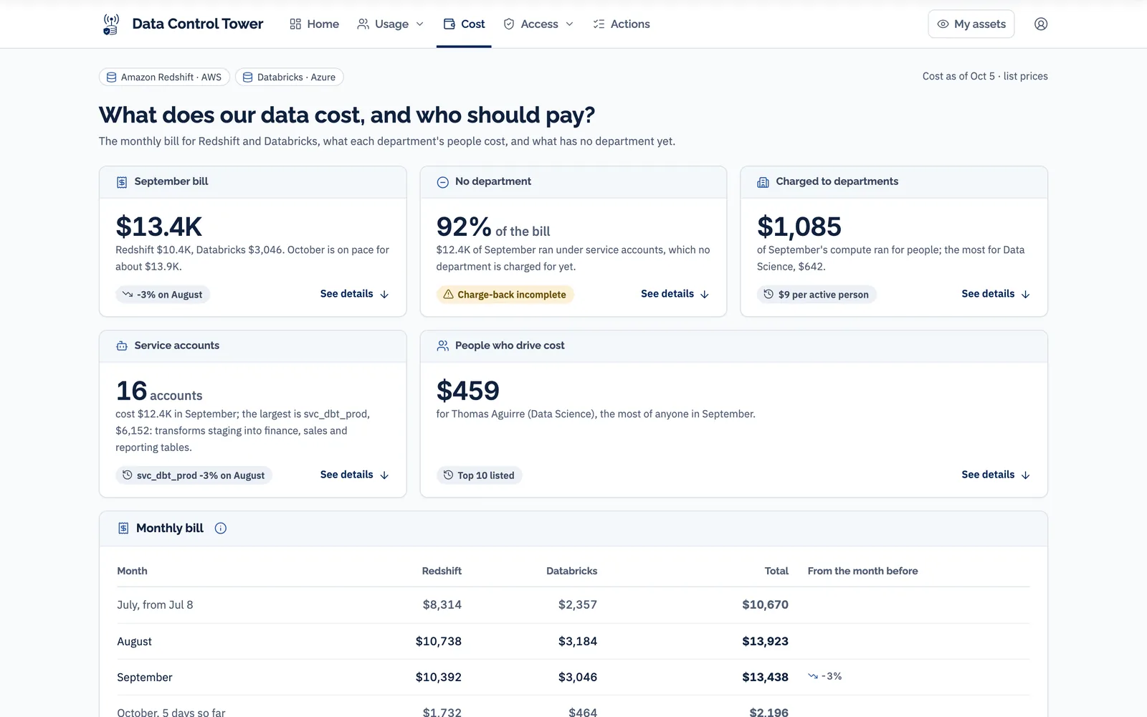The width and height of the screenshot is (1147, 717).
Task: Click the database icon in Amazon Redshift chip
Action: (112, 77)
